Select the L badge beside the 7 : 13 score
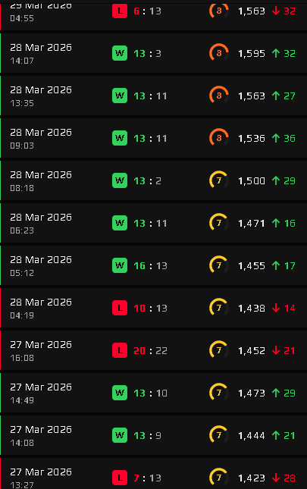This screenshot has height=489, width=307. (x=120, y=478)
